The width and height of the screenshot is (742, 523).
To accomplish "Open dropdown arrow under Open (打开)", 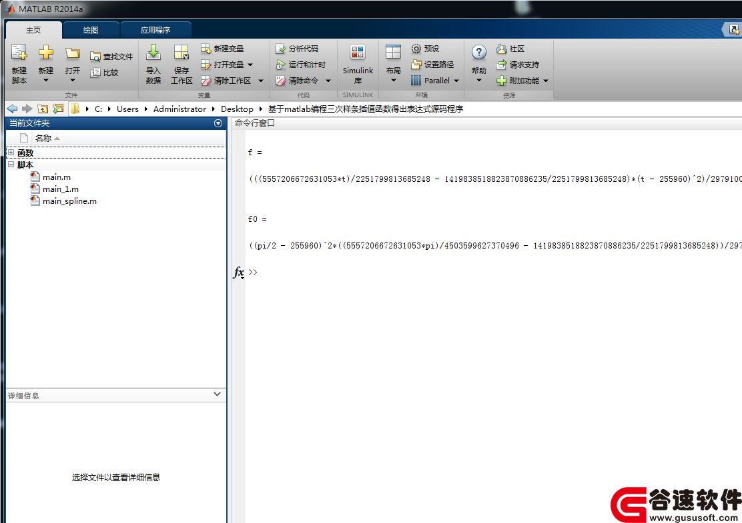I will point(73,81).
